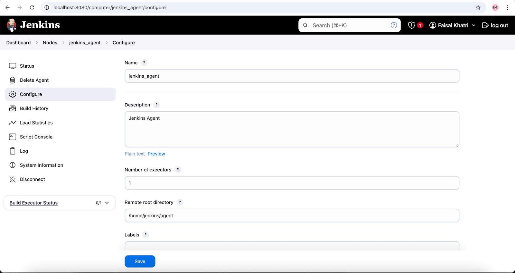
Task: Go back with the browser back arrow
Action: (x=8, y=7)
